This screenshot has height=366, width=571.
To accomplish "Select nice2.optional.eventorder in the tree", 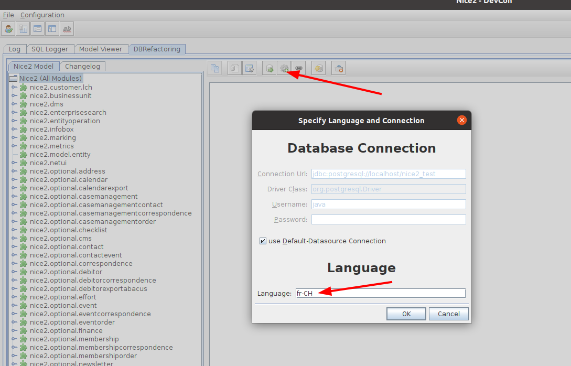I will click(72, 322).
